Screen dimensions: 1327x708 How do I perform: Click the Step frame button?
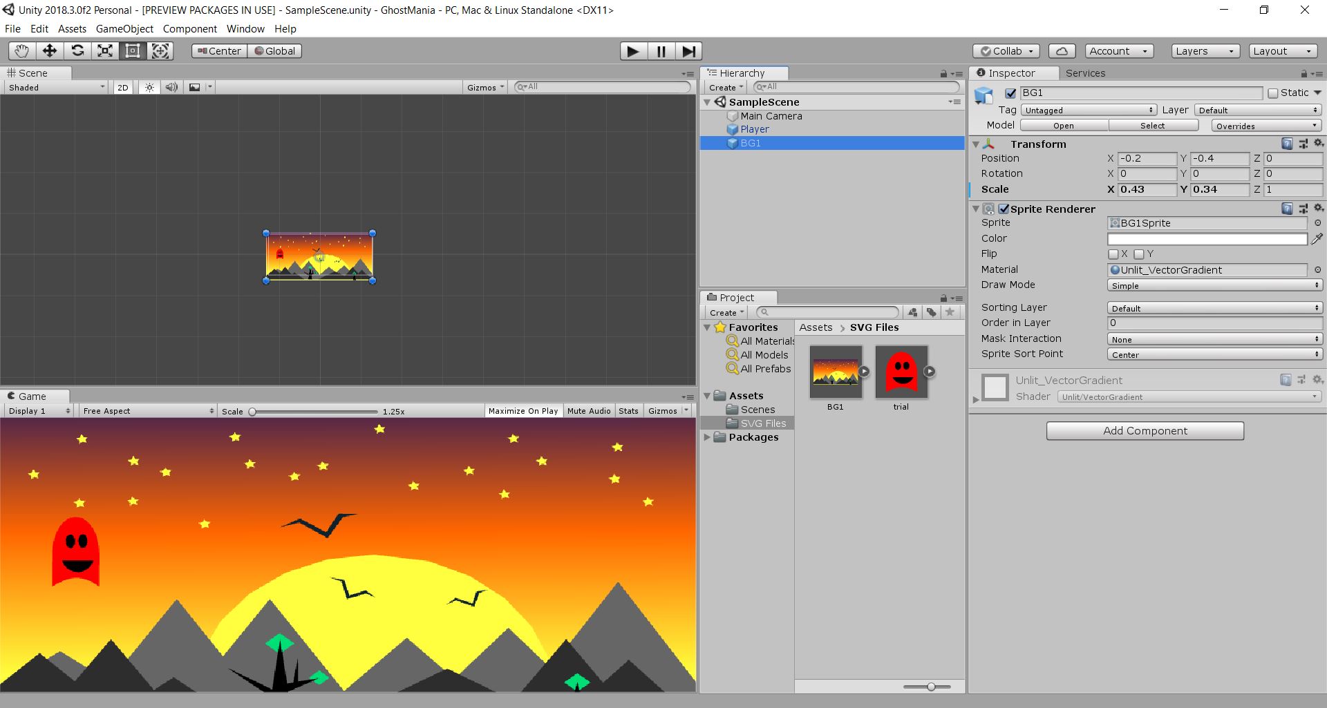point(688,50)
